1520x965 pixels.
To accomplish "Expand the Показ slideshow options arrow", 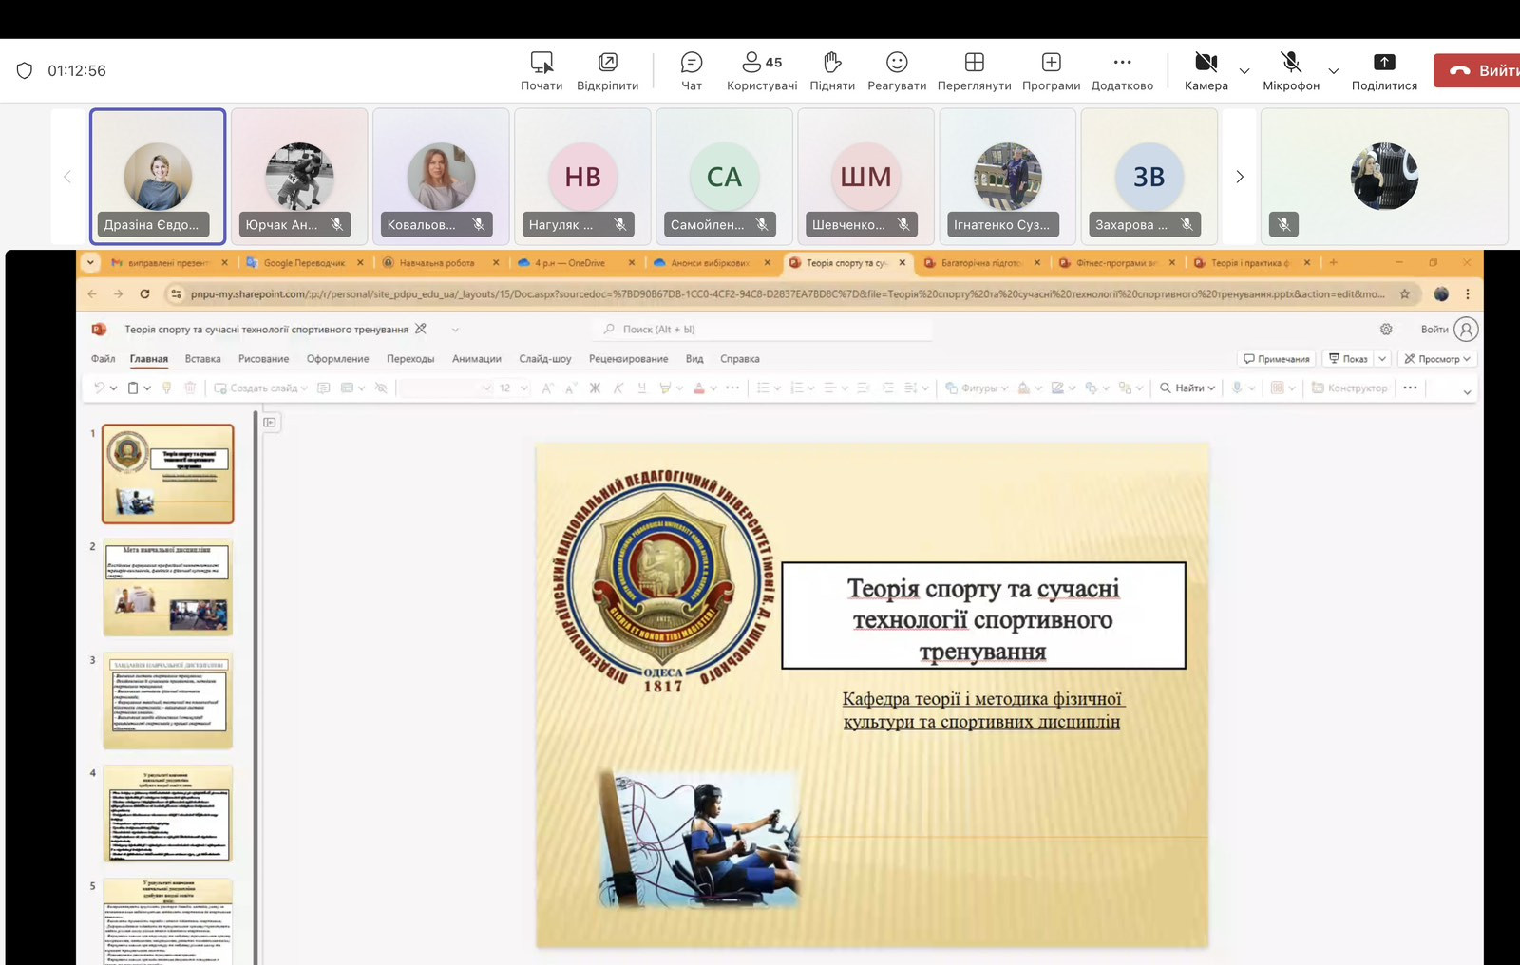I will pos(1383,359).
